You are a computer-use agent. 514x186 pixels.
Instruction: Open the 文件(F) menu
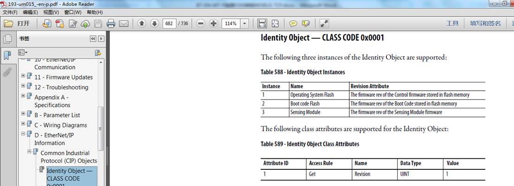click(10, 12)
